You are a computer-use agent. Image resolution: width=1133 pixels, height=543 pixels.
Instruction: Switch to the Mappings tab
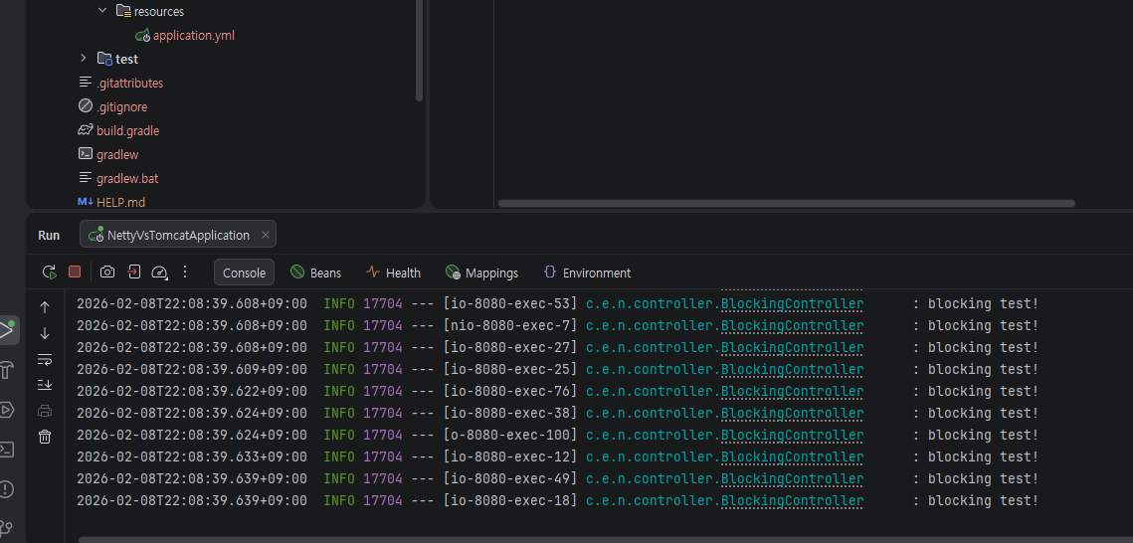482,272
